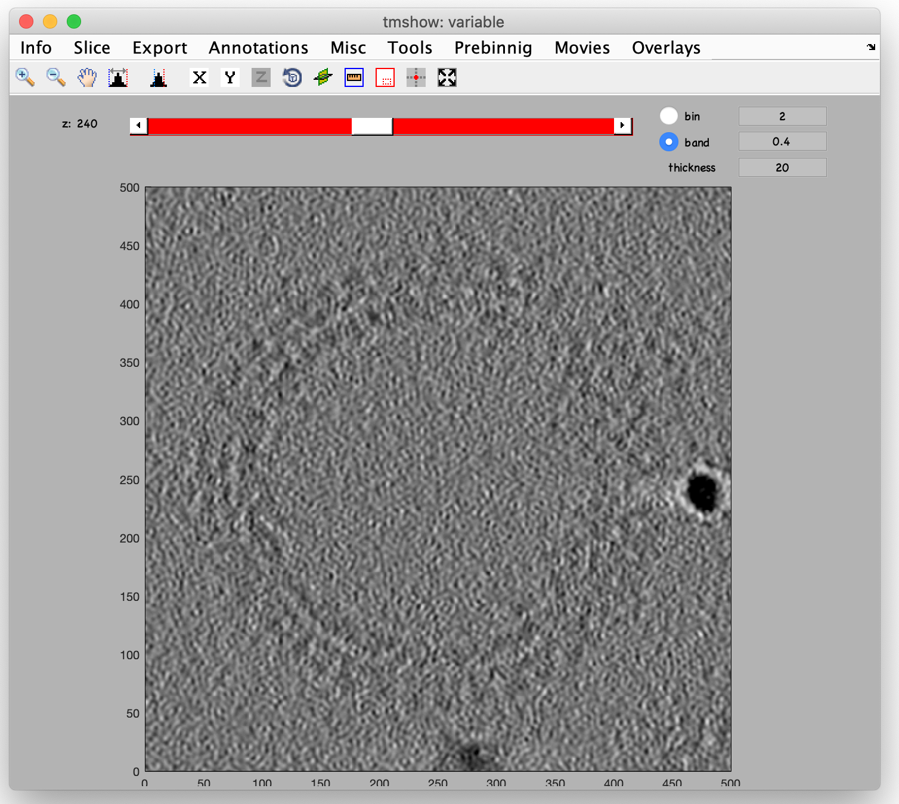This screenshot has width=899, height=804.
Task: Click the red crosshair center-point toggle
Action: pos(416,77)
